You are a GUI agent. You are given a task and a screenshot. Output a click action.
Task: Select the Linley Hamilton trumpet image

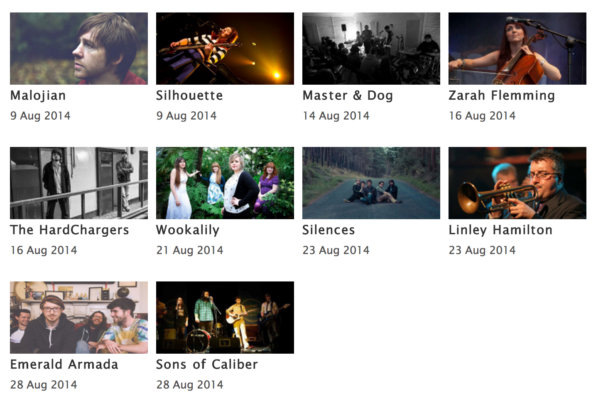click(x=517, y=183)
